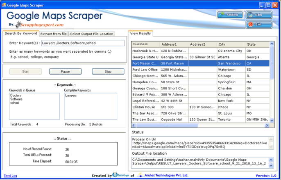Select the View Results tab
The width and height of the screenshot is (281, 180).
coord(140,33)
